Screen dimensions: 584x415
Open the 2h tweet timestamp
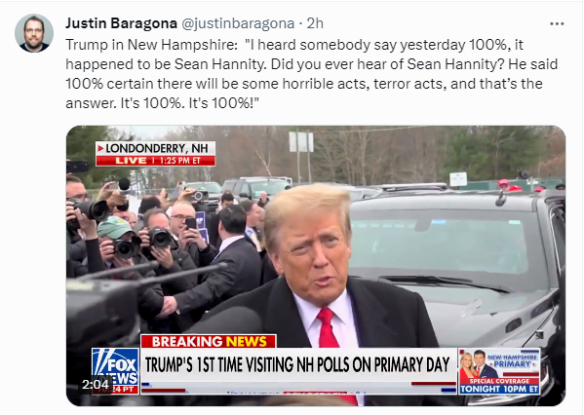click(x=315, y=23)
